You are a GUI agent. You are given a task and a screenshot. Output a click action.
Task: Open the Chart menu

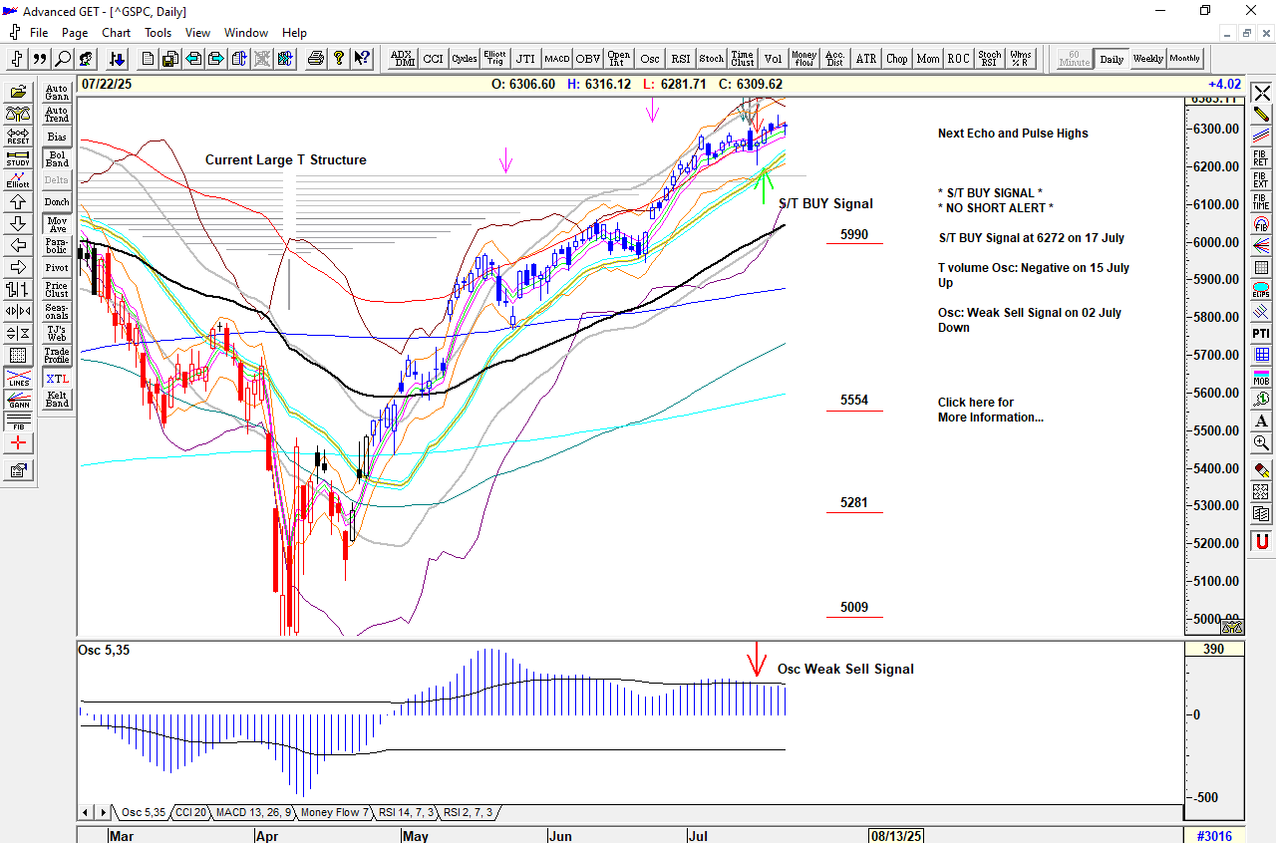[x=116, y=33]
